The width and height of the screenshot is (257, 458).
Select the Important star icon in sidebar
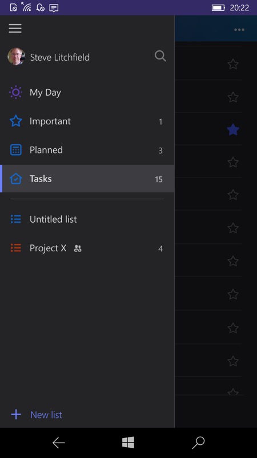[16, 121]
